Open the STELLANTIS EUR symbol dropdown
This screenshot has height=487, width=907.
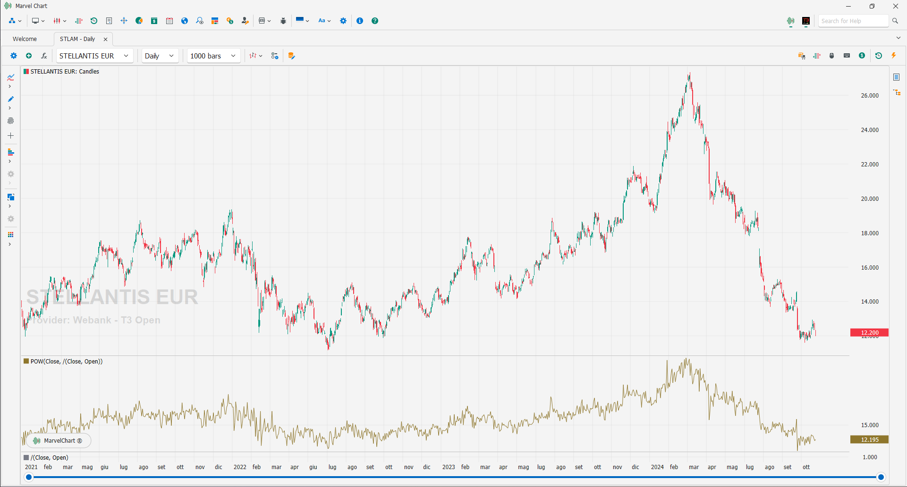pyautogui.click(x=94, y=56)
